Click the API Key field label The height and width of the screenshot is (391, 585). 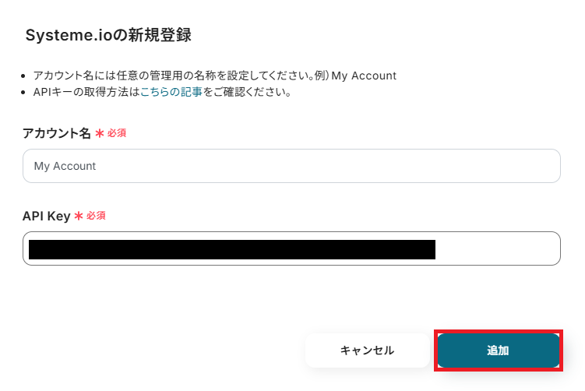[x=47, y=216]
